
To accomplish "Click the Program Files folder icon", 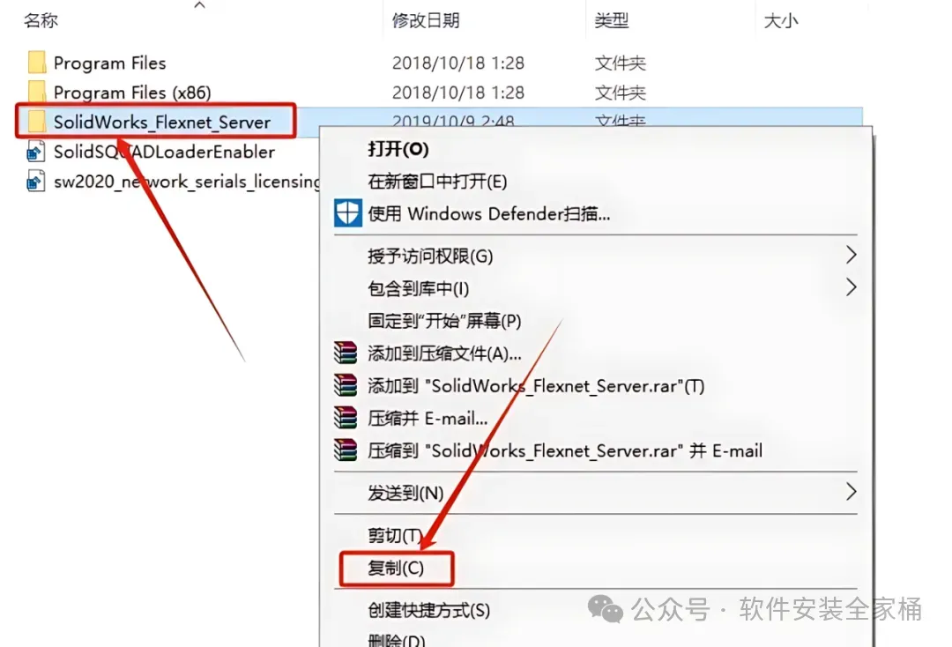I will (x=36, y=63).
